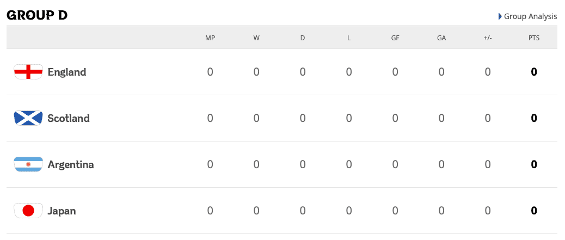Click the Group D heading
The image size is (565, 240).
coord(37,15)
